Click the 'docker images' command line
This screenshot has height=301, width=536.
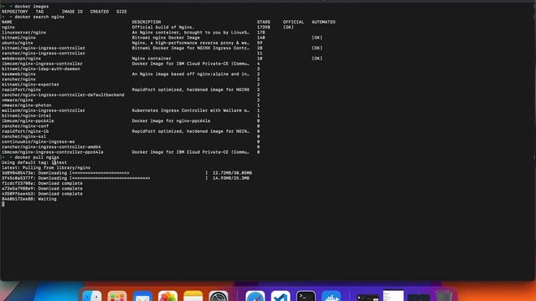[32, 7]
